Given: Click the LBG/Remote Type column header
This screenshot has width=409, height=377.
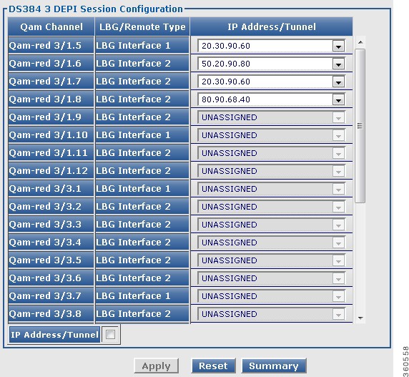Looking at the screenshot, I should pos(142,26).
